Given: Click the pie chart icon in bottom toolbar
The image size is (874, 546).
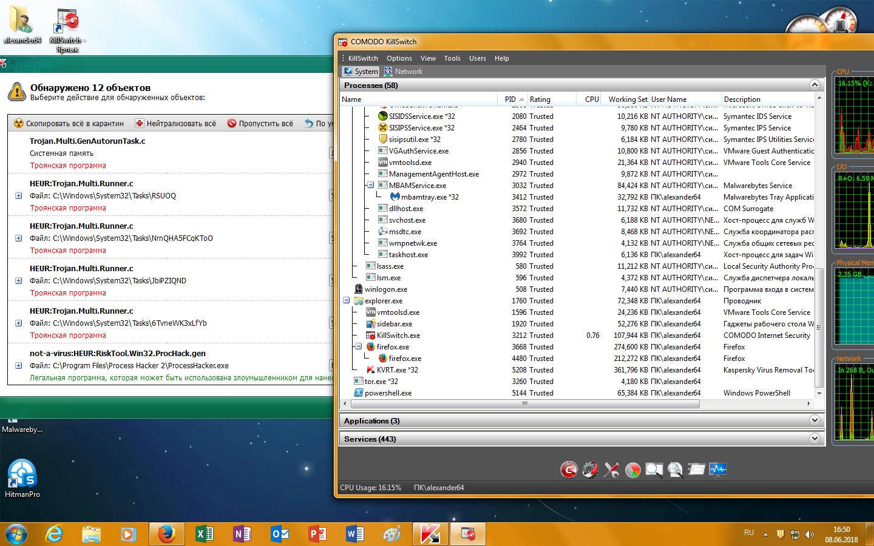Looking at the screenshot, I should (632, 470).
